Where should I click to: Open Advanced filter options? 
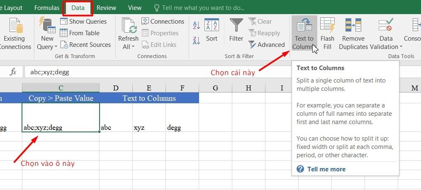266,45
